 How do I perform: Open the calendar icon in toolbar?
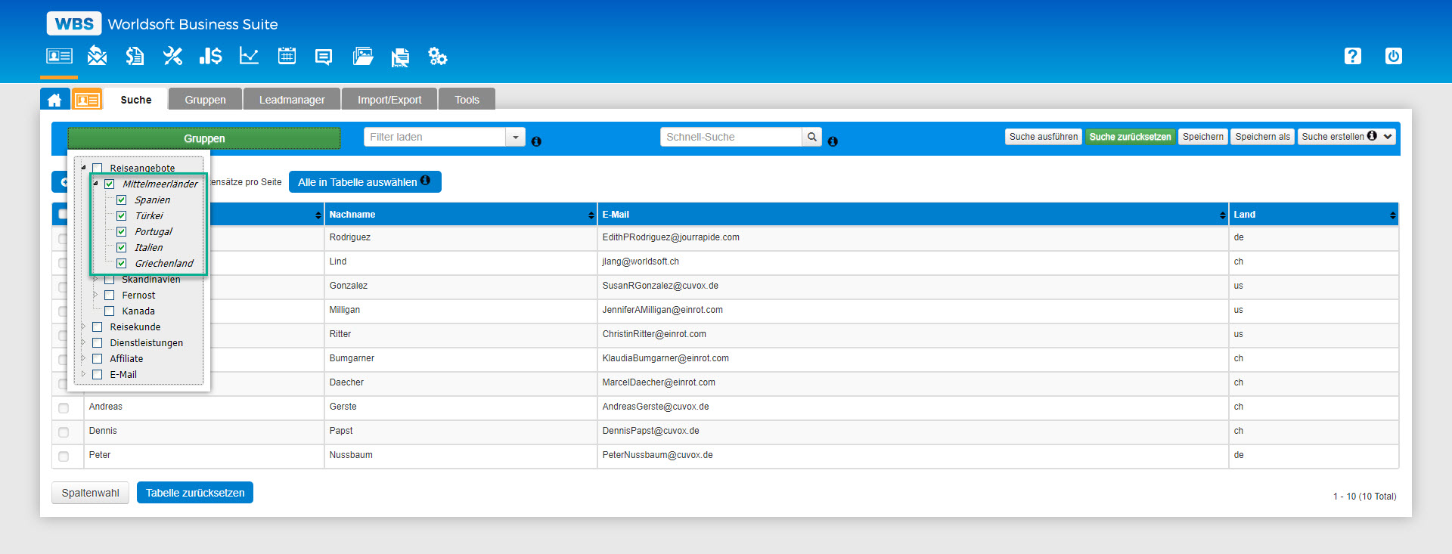[x=287, y=56]
